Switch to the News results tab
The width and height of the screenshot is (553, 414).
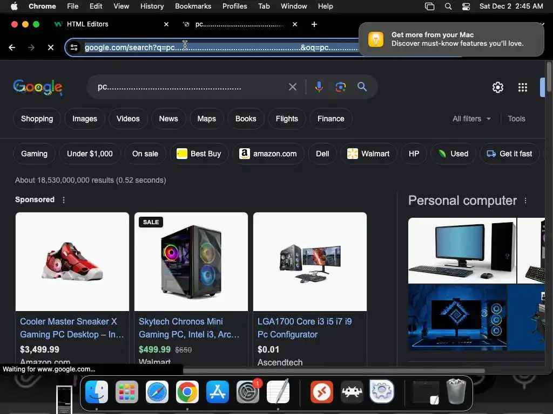[x=168, y=119]
